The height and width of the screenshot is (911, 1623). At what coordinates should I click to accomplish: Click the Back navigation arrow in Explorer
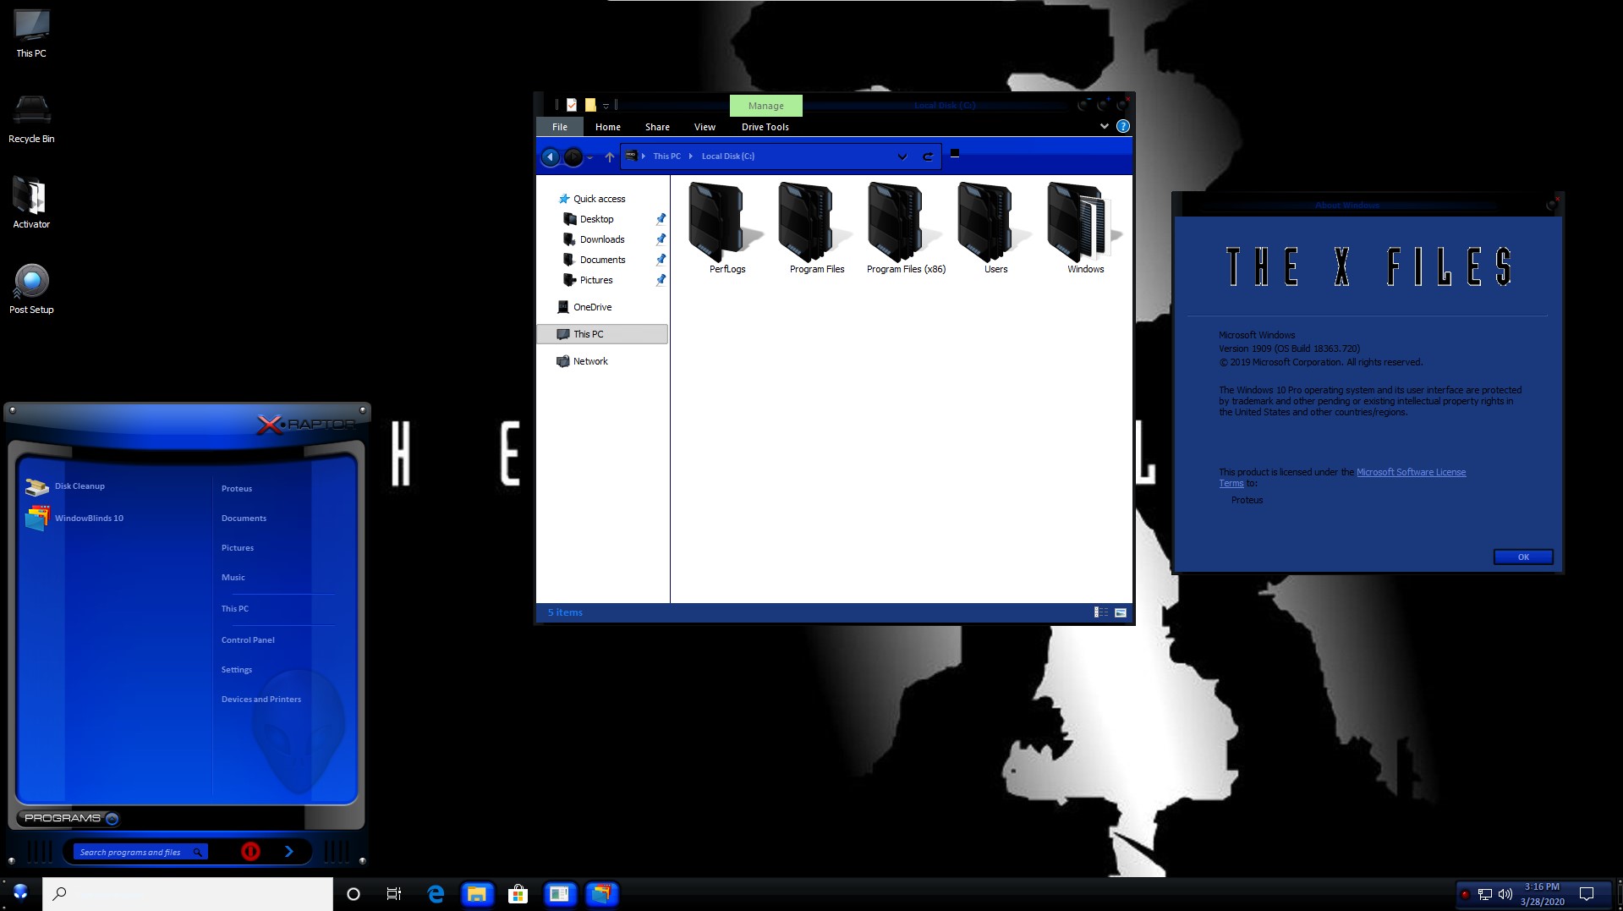click(550, 156)
